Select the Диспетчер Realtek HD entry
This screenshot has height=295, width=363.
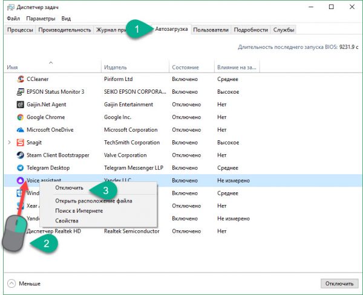point(54,231)
